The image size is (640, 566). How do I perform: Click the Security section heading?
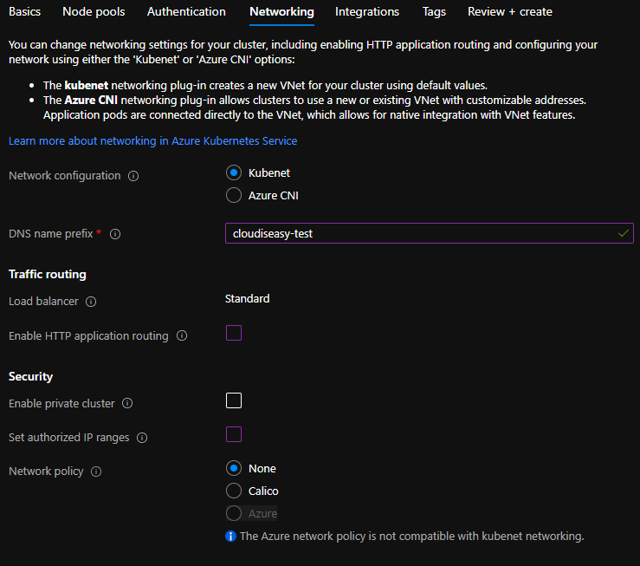(x=30, y=376)
